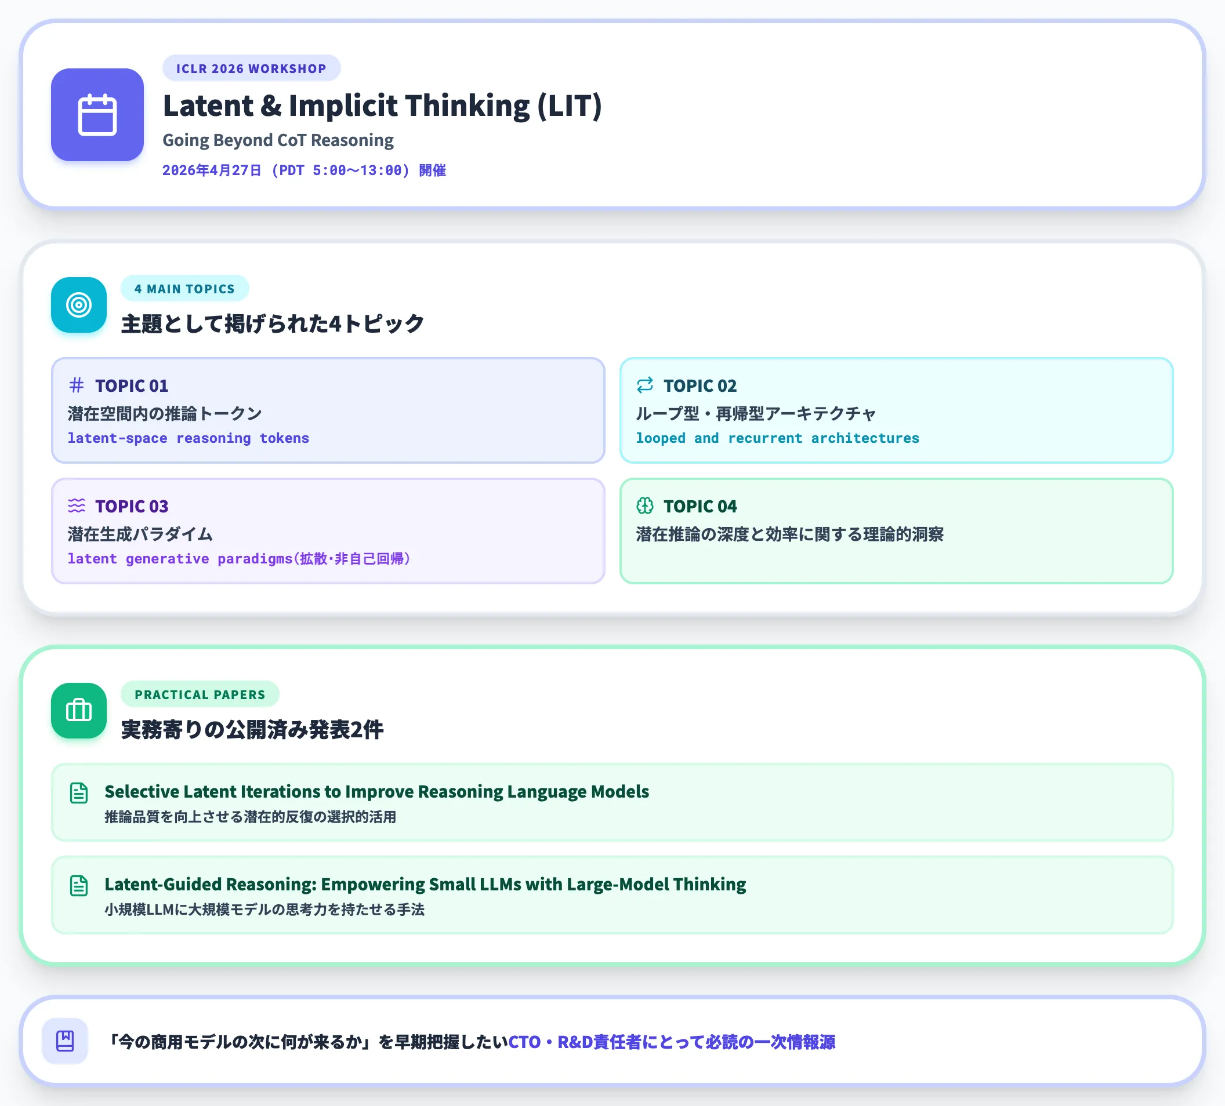Click the ICLR 2026 WORKSHOP badge

[252, 68]
